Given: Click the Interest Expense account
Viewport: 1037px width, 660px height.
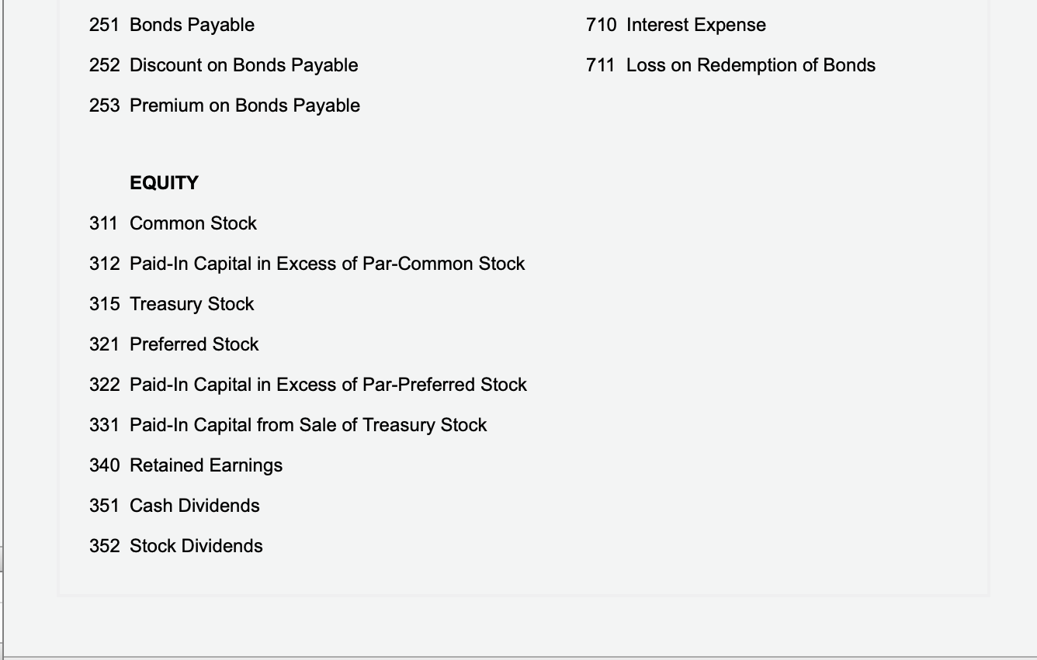Looking at the screenshot, I should click(695, 25).
